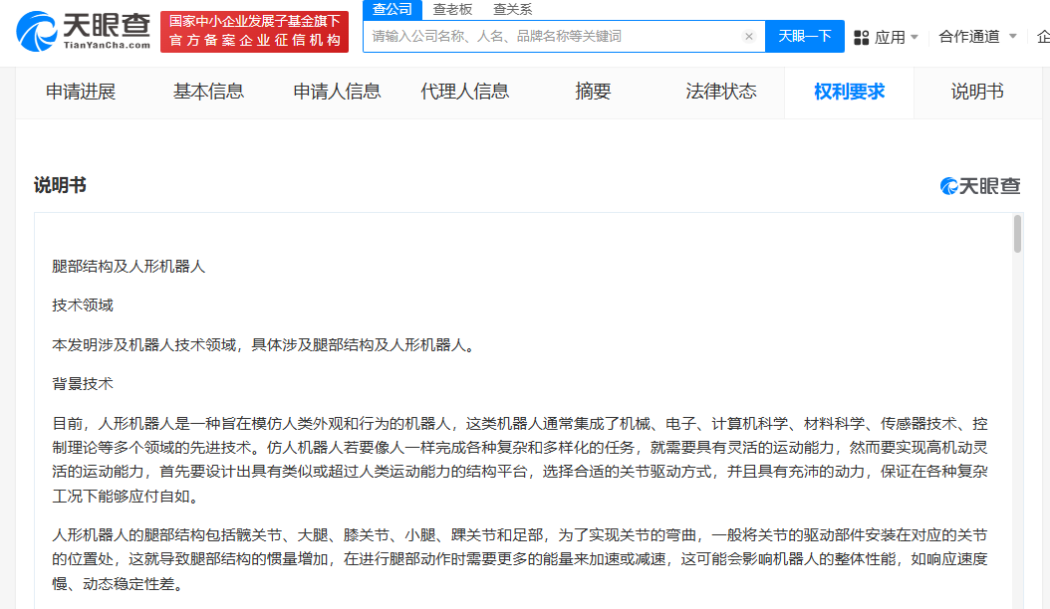Click the 应用 grid icon

click(x=862, y=37)
